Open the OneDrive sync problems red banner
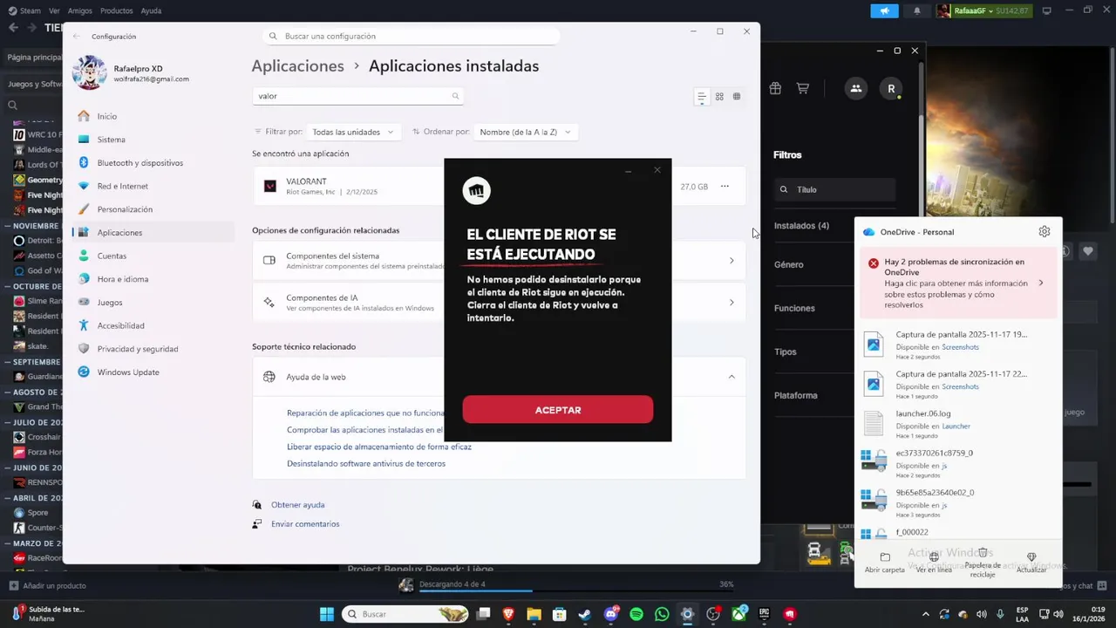 pyautogui.click(x=958, y=283)
